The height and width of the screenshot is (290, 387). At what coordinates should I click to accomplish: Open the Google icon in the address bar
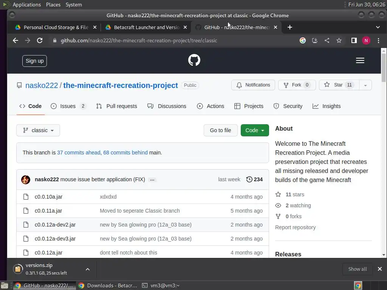[x=303, y=40]
